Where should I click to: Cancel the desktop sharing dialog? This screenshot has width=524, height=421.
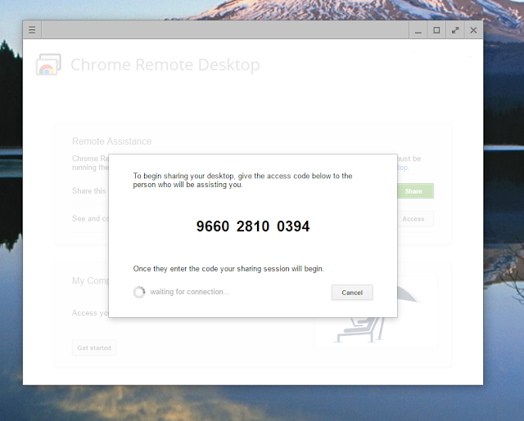pyautogui.click(x=352, y=293)
